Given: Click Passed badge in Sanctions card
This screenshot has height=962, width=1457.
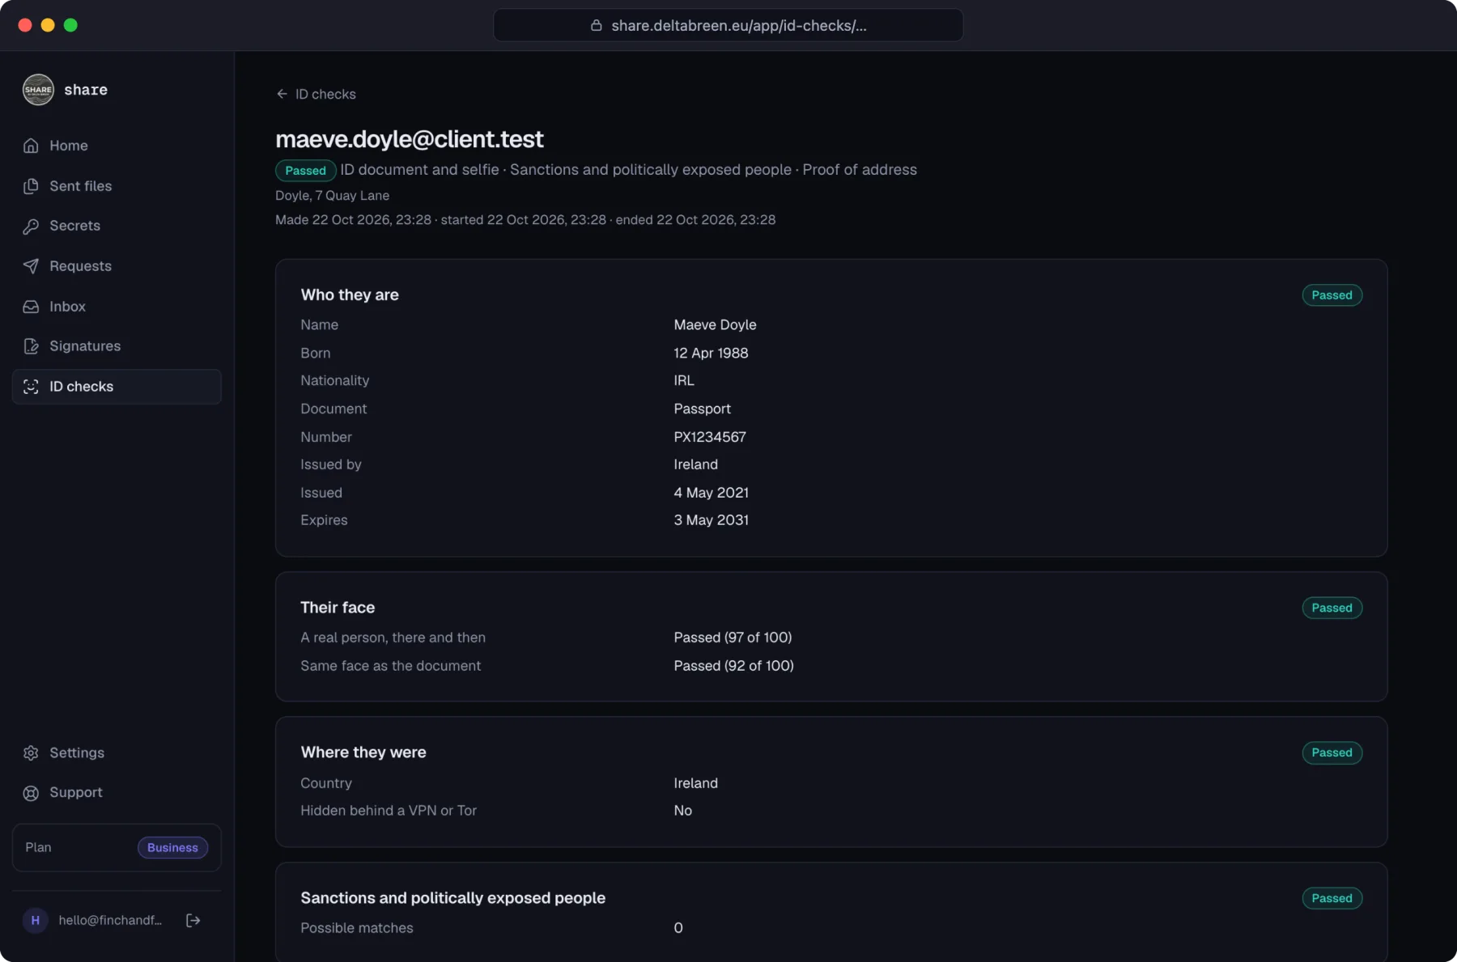Looking at the screenshot, I should point(1332,898).
